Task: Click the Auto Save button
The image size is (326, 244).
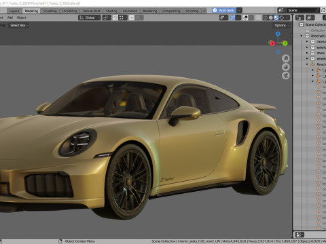Action: pyautogui.click(x=224, y=10)
